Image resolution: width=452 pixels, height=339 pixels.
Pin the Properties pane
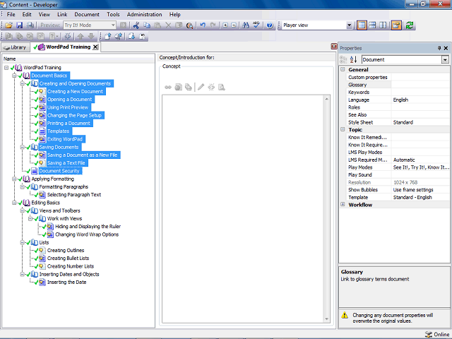point(439,48)
